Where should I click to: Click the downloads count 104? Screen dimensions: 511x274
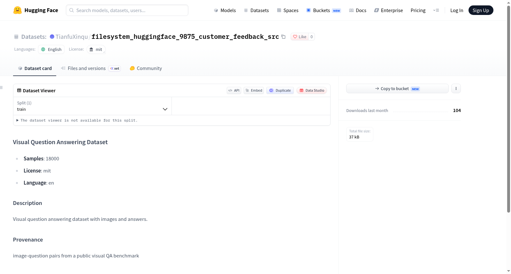(457, 110)
